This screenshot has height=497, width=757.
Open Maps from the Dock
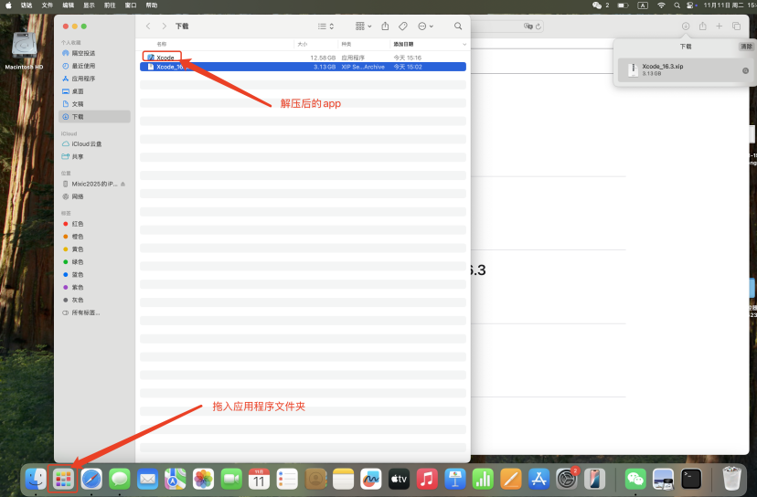pos(176,479)
